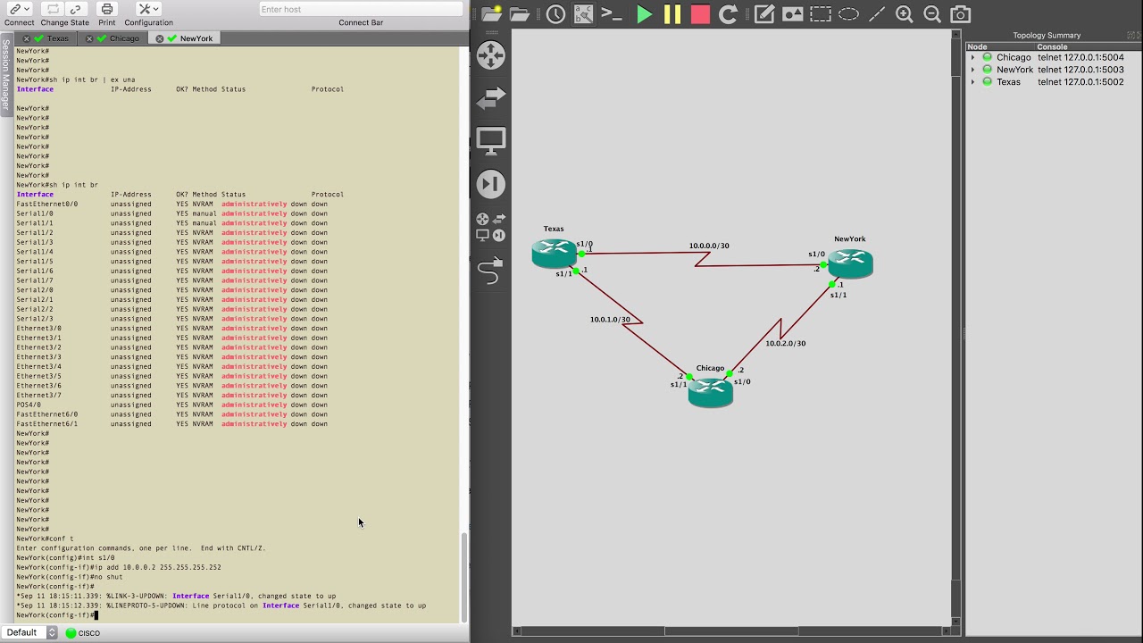Browse all devices in the dock
Image resolution: width=1143 pixels, height=643 pixels.
pos(490,227)
